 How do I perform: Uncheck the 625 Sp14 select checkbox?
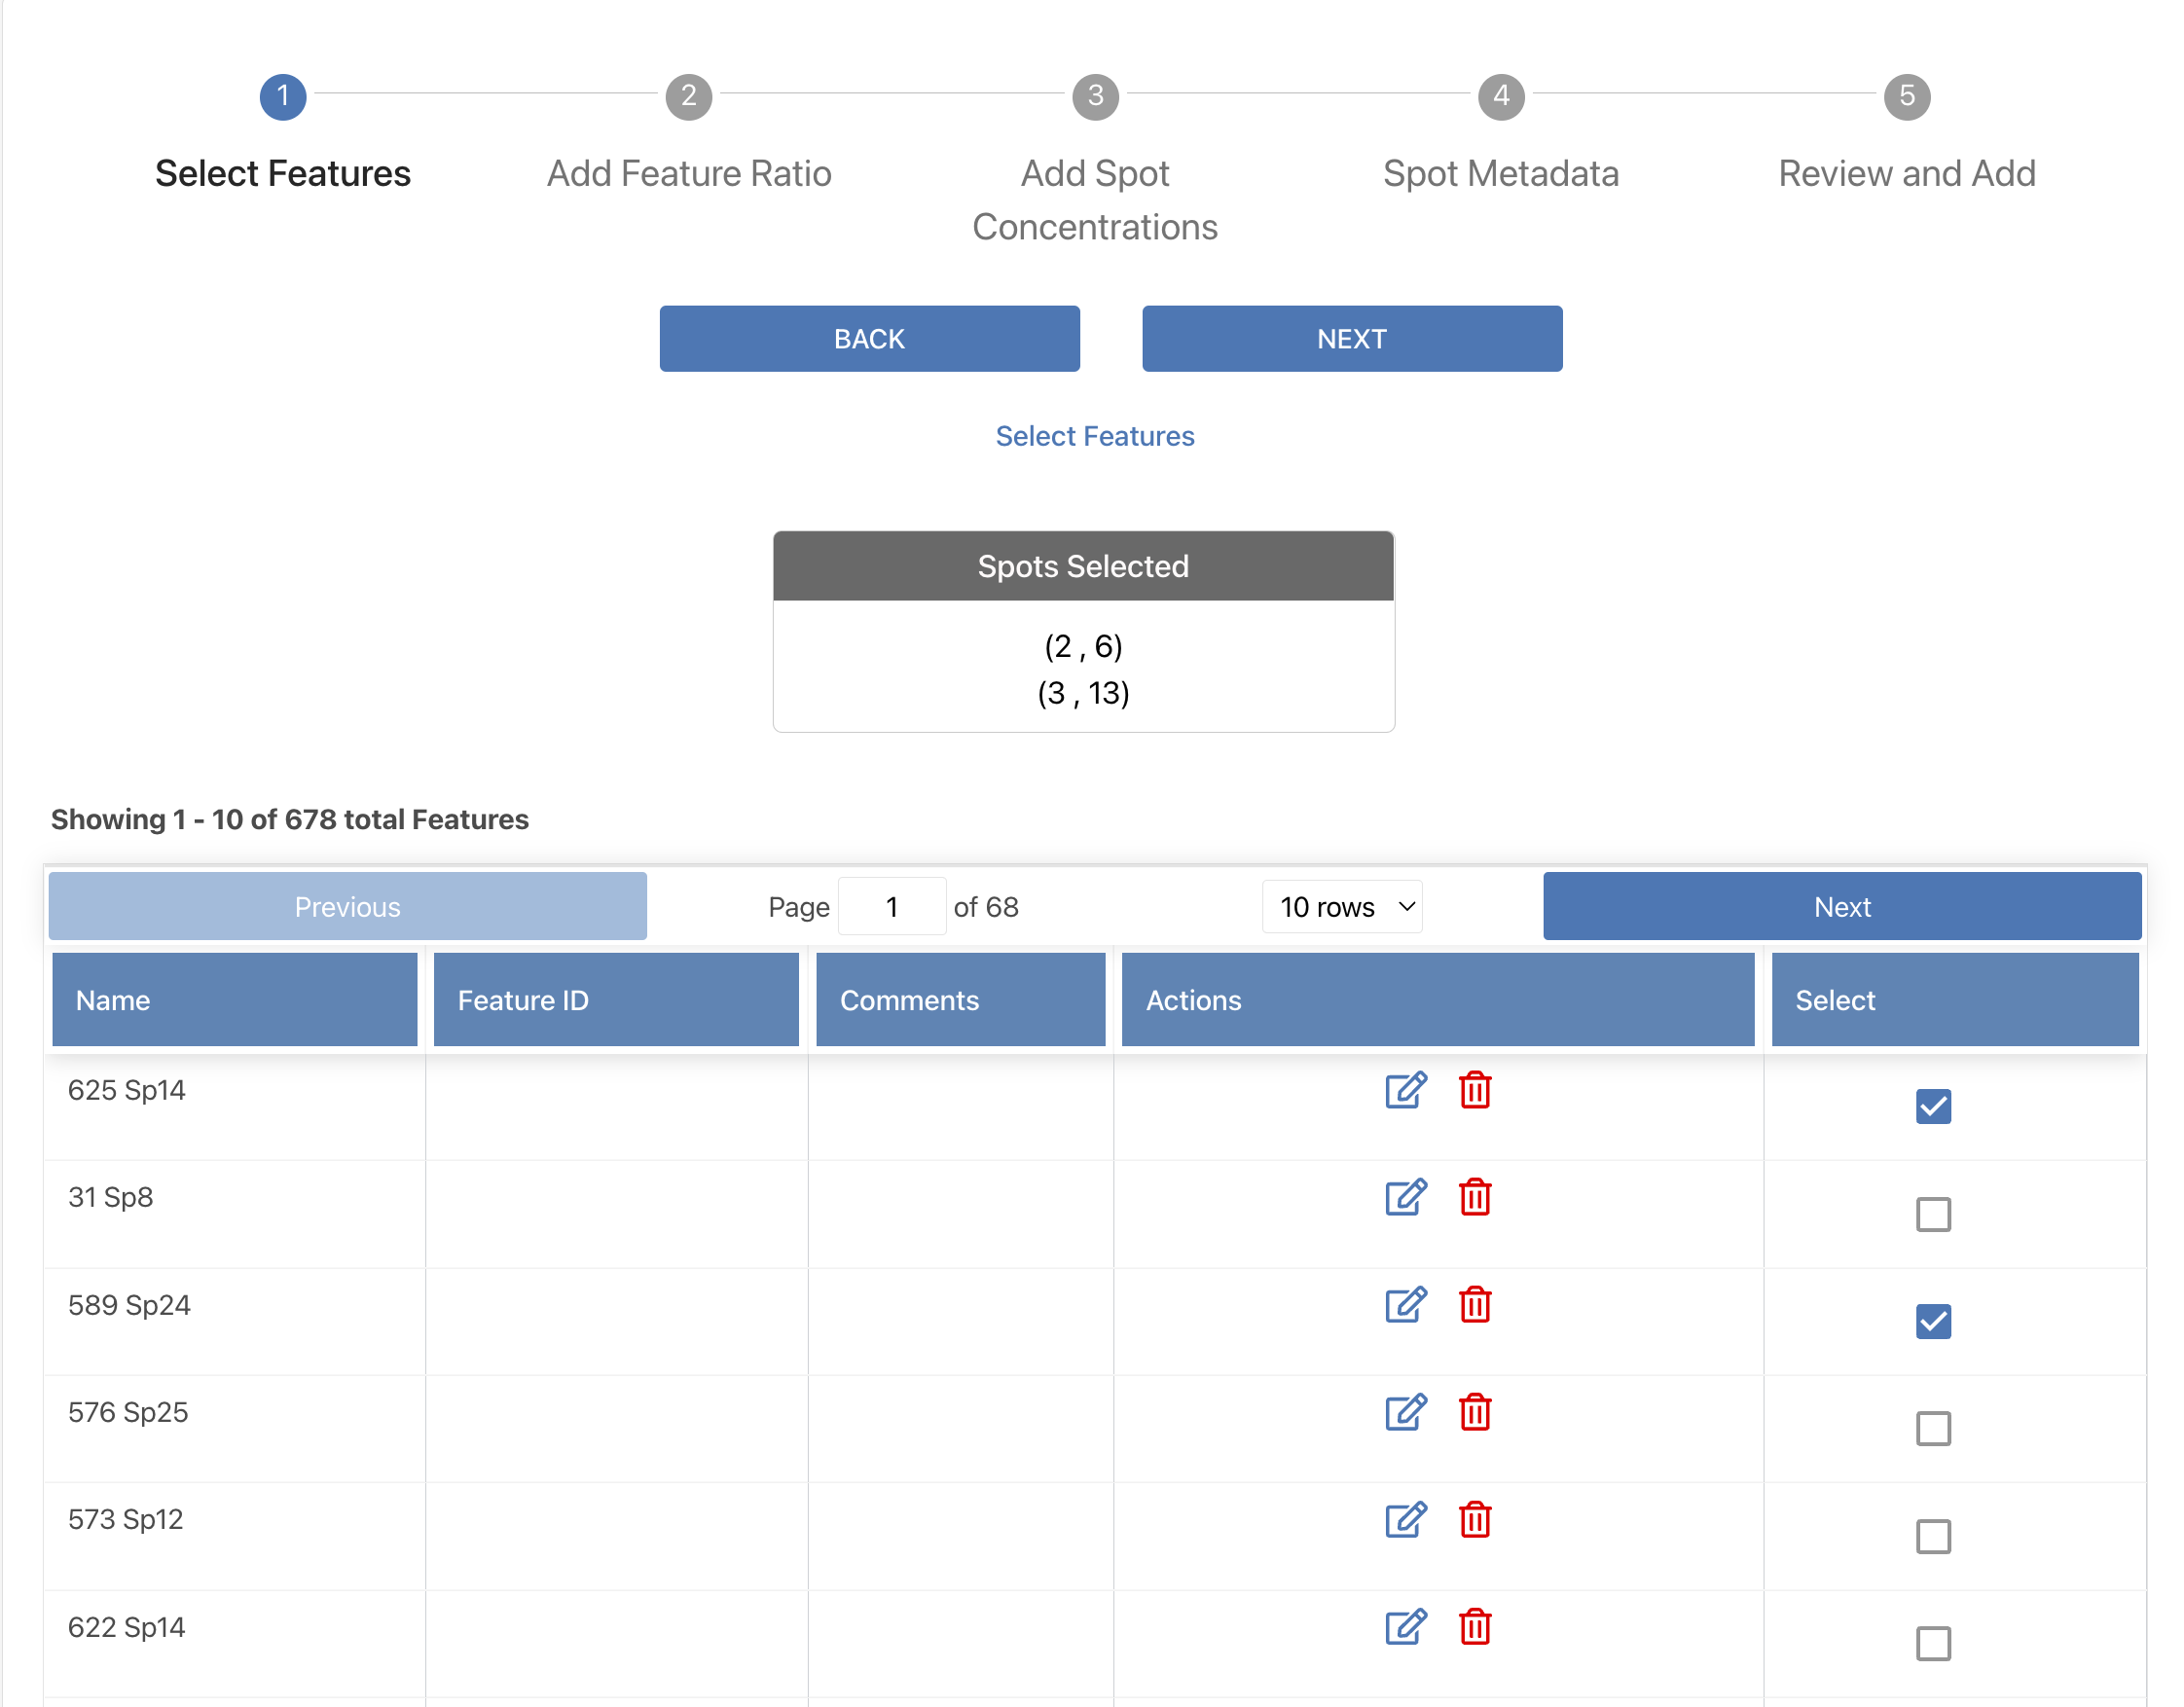tap(1932, 1106)
